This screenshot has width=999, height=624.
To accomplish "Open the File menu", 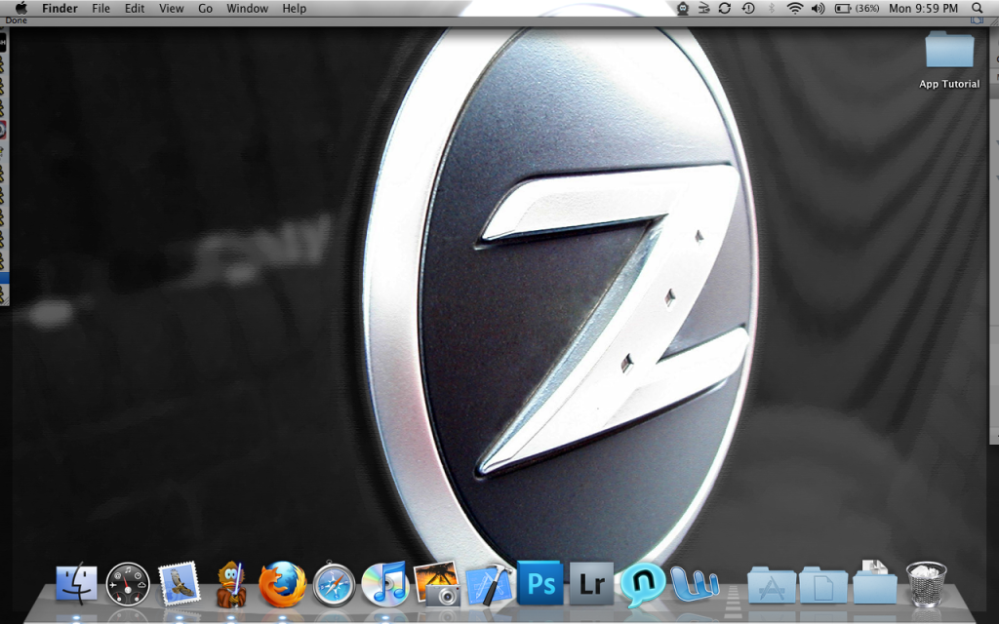I will [100, 8].
